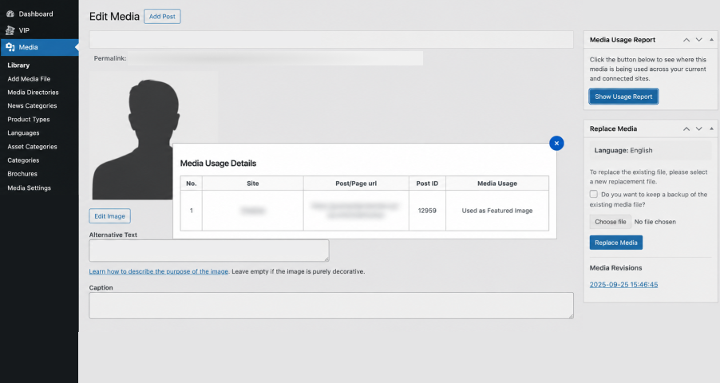Move Media Usage Report panel up
This screenshot has width=720, height=383.
pyautogui.click(x=686, y=40)
